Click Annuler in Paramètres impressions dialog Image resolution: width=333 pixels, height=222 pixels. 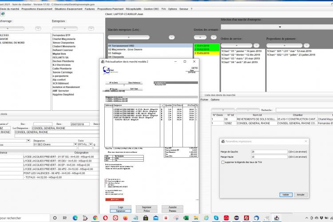coord(301,194)
